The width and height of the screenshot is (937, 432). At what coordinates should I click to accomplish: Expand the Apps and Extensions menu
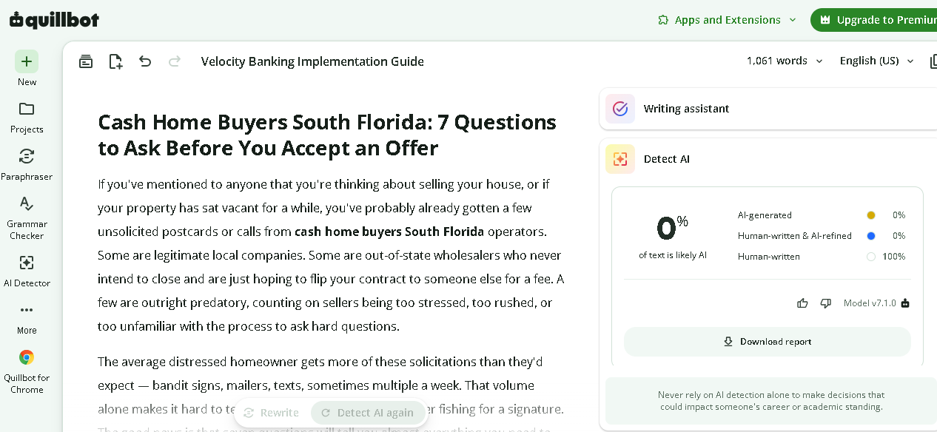(727, 20)
